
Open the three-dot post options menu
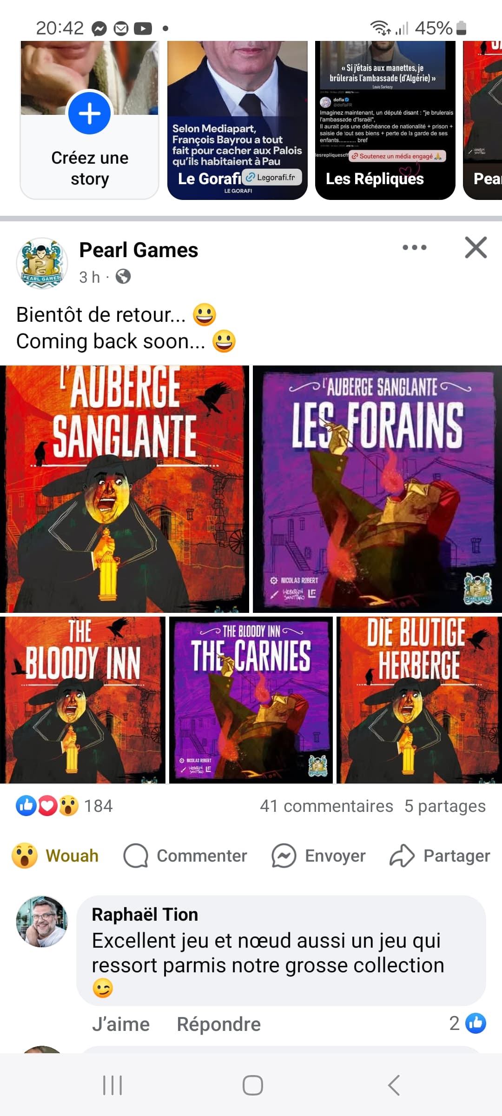click(x=414, y=247)
